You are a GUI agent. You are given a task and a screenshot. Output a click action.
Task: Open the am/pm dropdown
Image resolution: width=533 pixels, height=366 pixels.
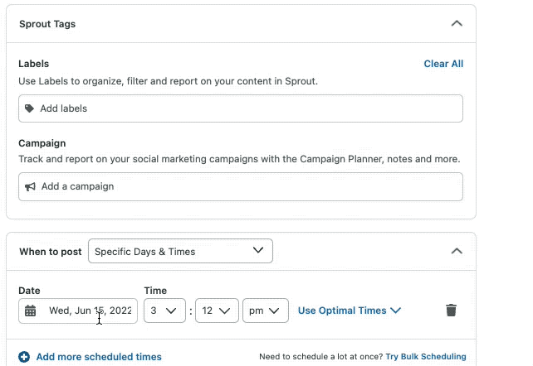pos(266,311)
